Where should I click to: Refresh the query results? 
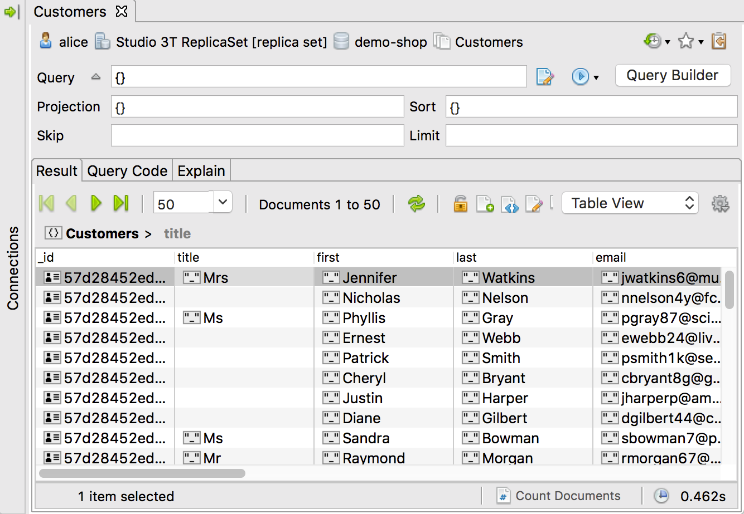coord(416,204)
